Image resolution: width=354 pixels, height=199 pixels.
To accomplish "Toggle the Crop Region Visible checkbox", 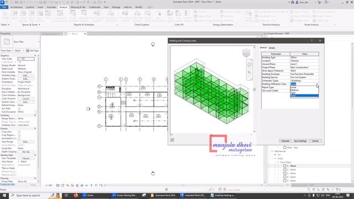I will [19, 135].
